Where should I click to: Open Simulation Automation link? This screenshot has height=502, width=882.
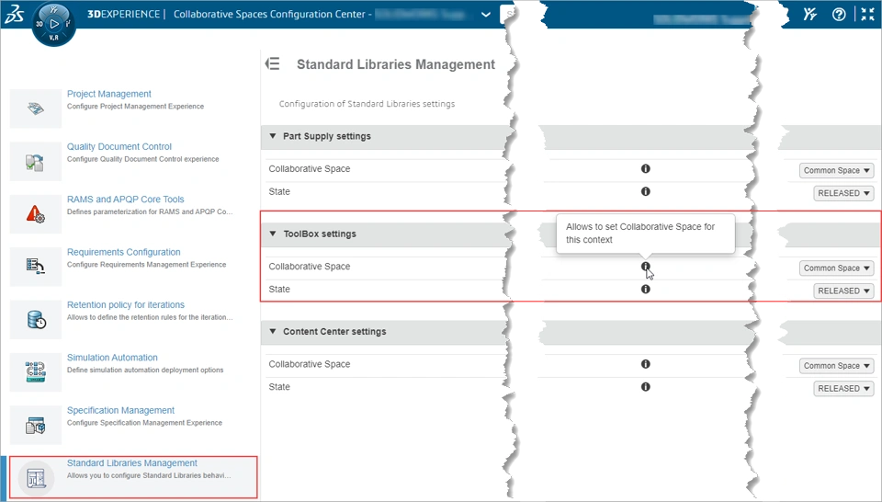(x=112, y=358)
